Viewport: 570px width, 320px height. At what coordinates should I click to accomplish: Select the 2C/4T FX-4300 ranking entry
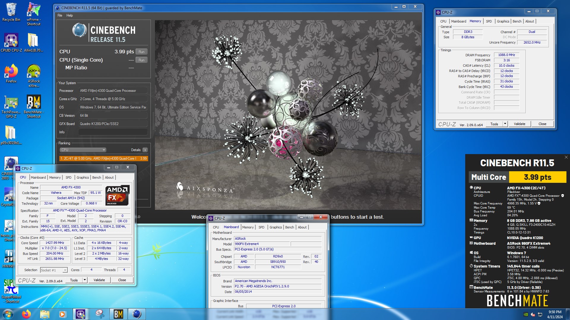point(104,159)
